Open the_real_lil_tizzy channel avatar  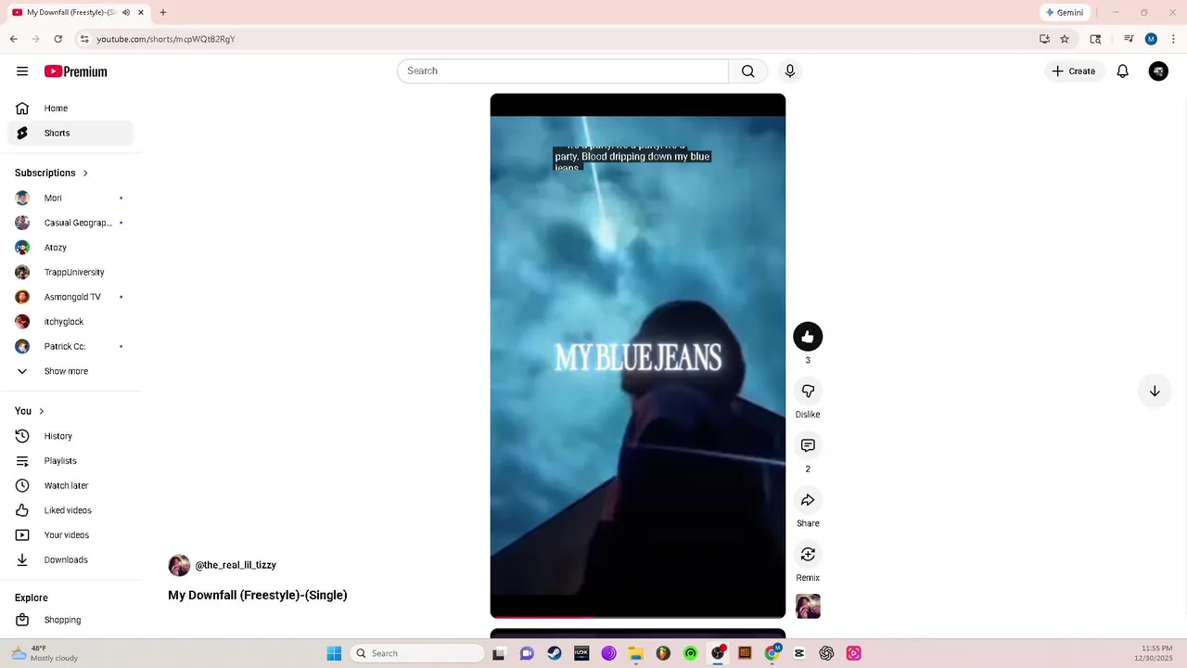[x=179, y=565]
